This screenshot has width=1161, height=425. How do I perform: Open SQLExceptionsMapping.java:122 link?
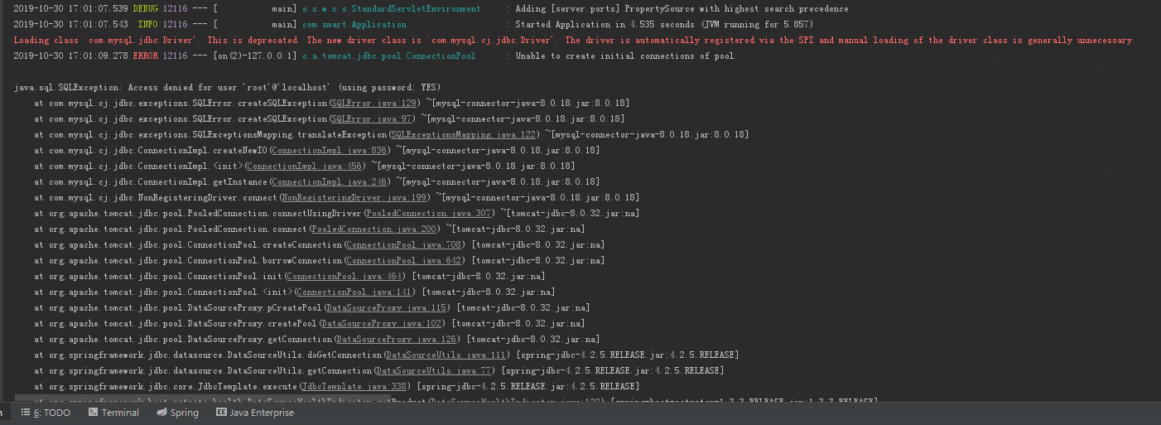tap(464, 134)
